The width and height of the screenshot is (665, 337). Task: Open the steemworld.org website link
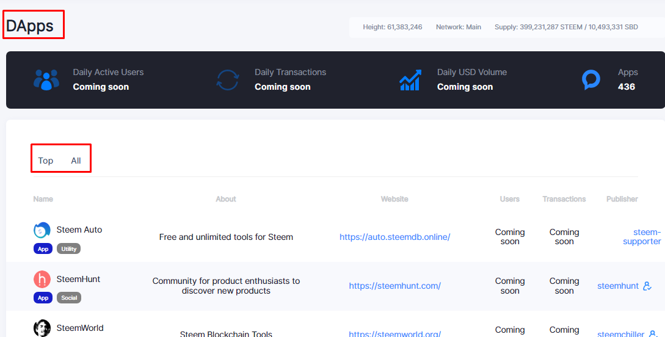[395, 333]
